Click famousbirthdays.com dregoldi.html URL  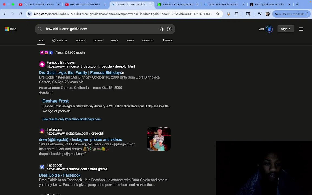tap(91, 66)
